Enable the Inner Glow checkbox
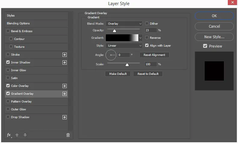238x144 pixels. coord(8,70)
